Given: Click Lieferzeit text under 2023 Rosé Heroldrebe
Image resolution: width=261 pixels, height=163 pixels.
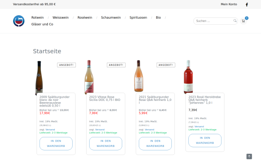Looking at the screenshot, I should (202, 130).
